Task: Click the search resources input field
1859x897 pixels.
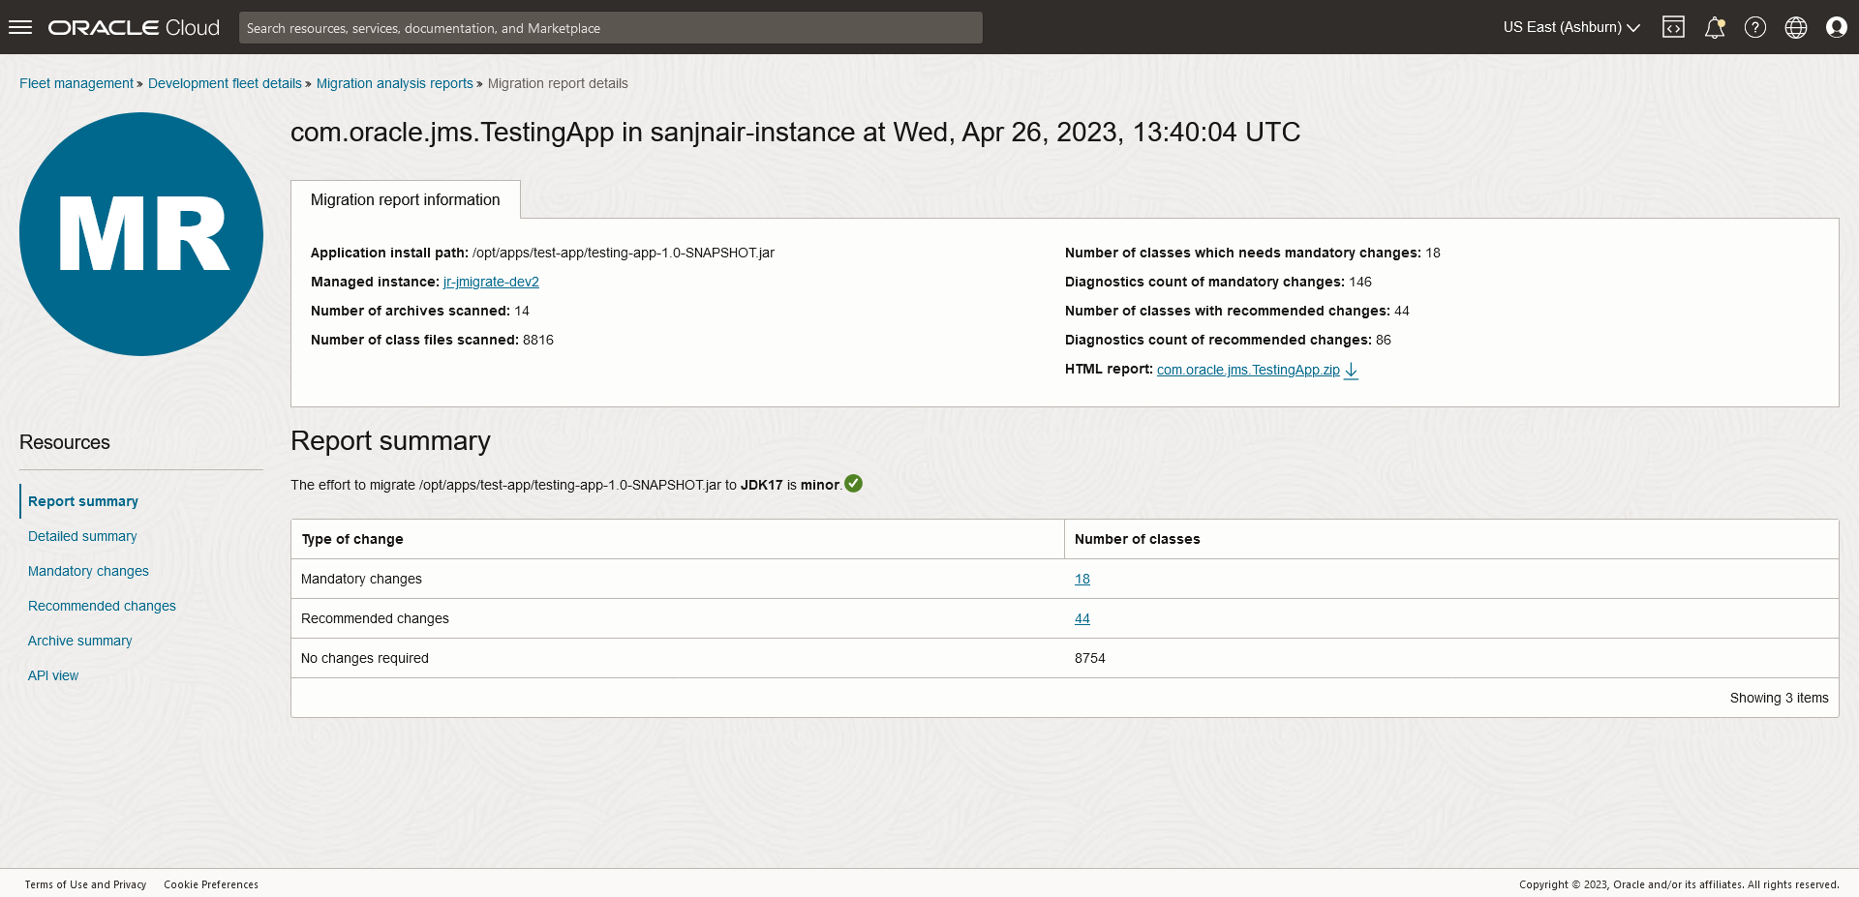Action: (x=611, y=27)
